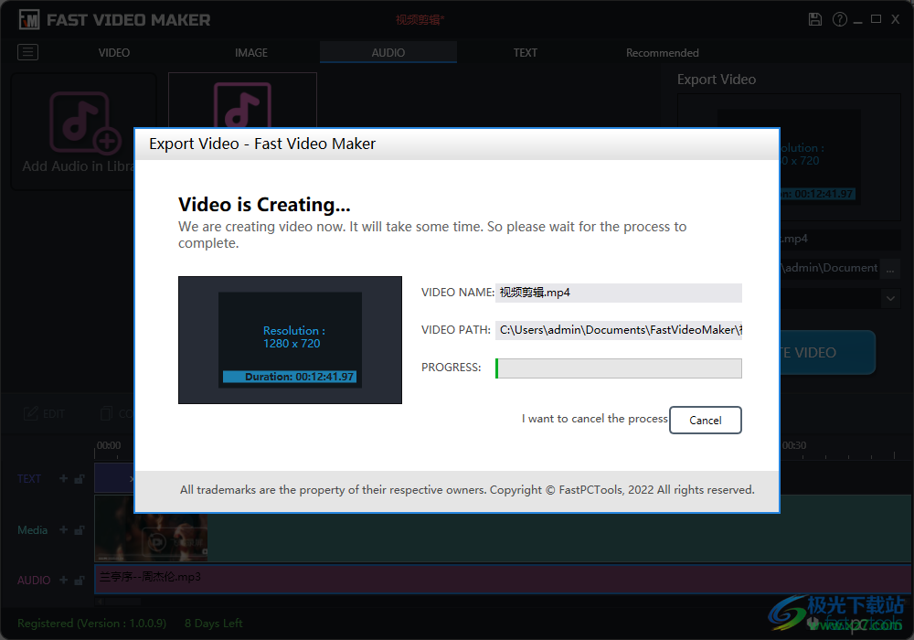Screen dimensions: 914x640
Task: Click the TEXT track label
Action: (29, 478)
